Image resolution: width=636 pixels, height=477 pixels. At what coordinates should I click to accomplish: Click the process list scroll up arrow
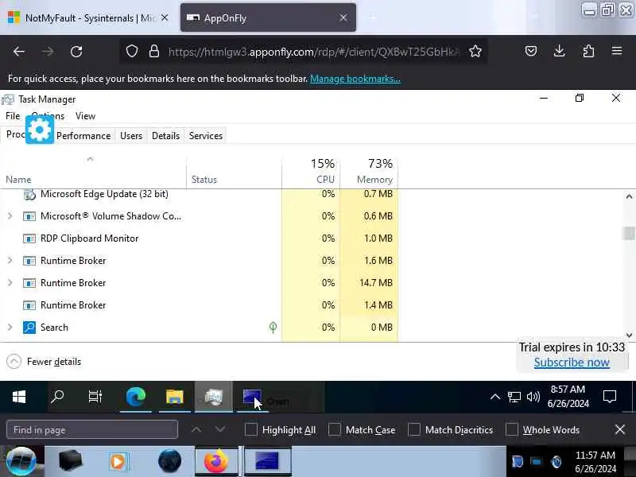click(629, 196)
